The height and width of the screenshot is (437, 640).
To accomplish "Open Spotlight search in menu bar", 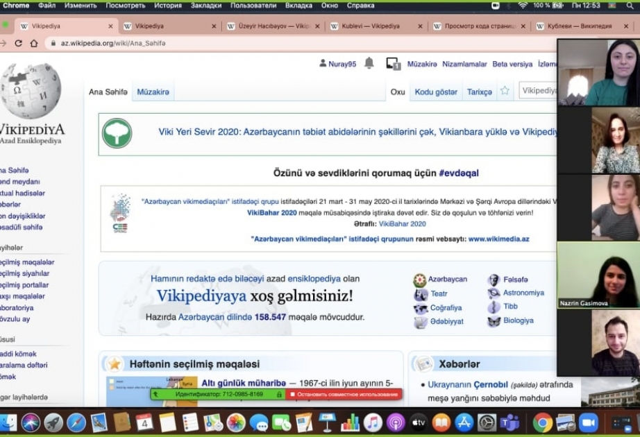I will pos(630,6).
